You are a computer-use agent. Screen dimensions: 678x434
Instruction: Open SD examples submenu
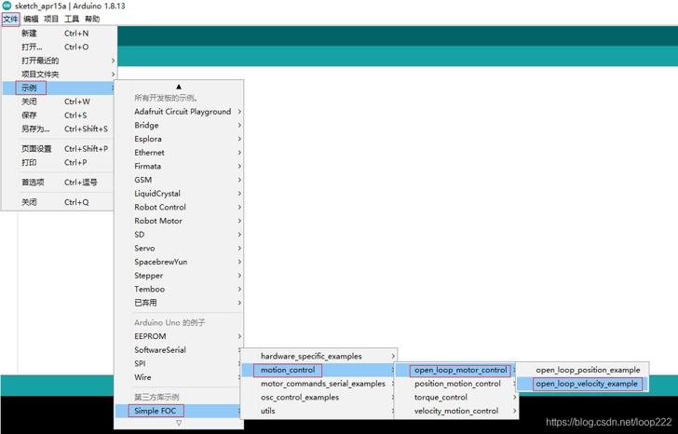(179, 235)
